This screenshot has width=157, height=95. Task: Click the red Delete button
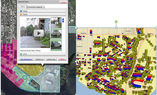[62, 59]
